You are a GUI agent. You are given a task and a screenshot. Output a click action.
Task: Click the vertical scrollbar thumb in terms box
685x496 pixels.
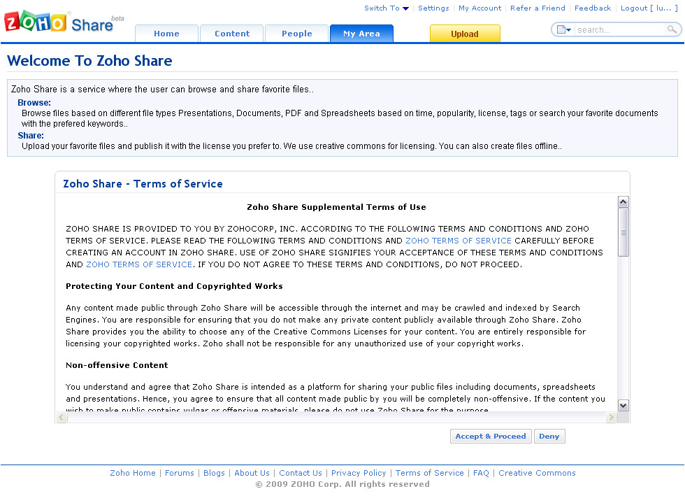pyautogui.click(x=623, y=232)
